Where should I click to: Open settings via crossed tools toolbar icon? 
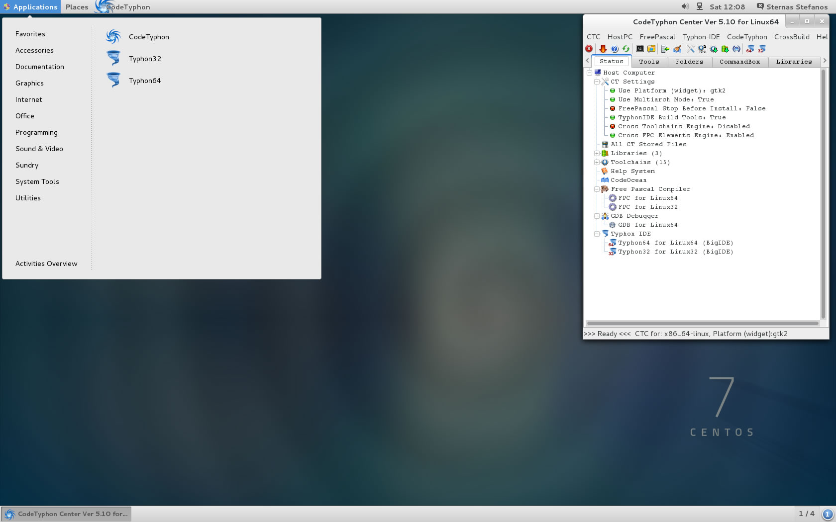(691, 49)
